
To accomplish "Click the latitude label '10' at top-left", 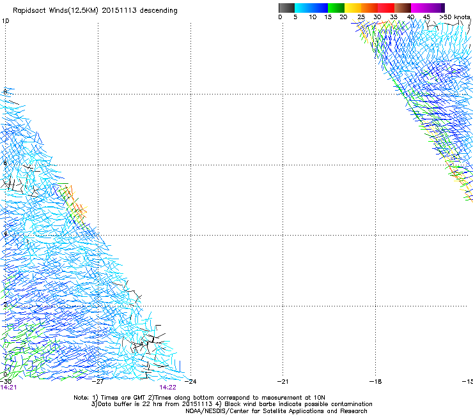I will (5, 21).
